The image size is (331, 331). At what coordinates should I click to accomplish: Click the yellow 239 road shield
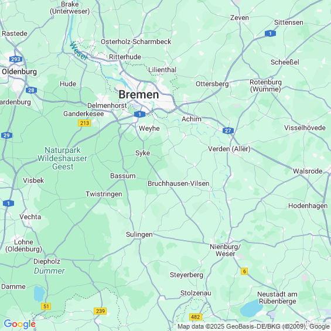(x=100, y=311)
